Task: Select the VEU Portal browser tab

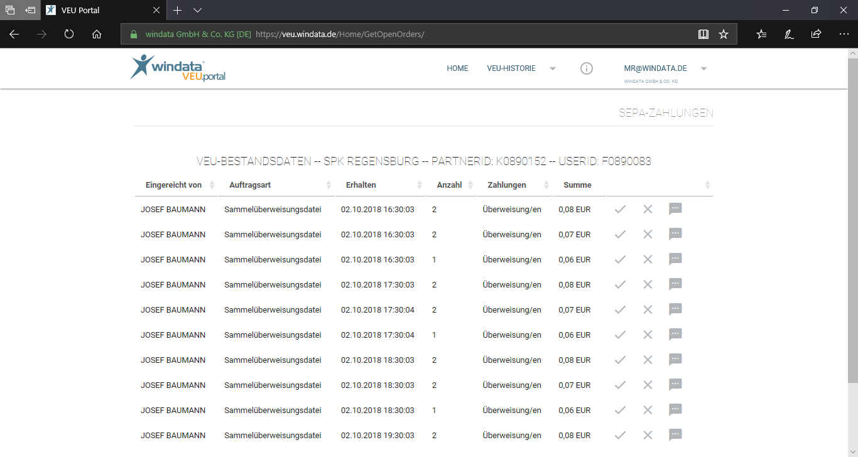Action: point(104,10)
